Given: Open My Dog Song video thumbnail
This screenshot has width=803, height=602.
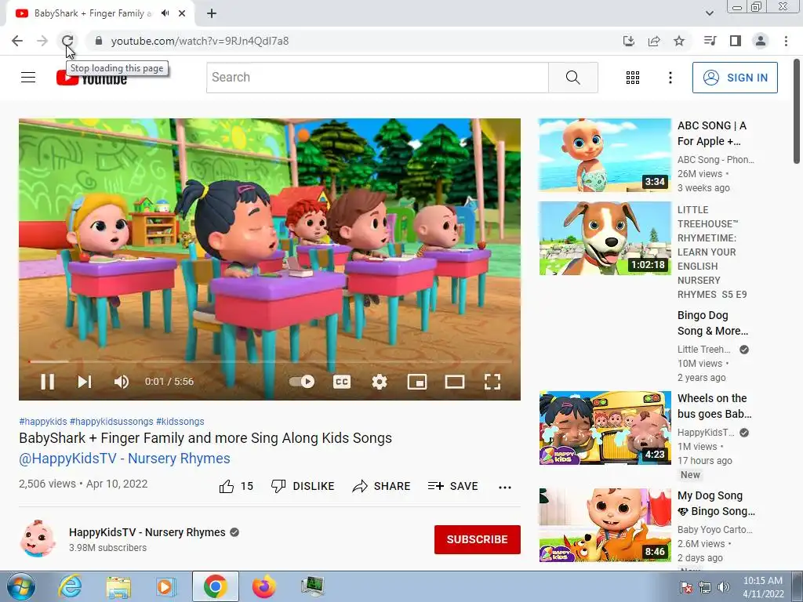Looking at the screenshot, I should (x=605, y=525).
